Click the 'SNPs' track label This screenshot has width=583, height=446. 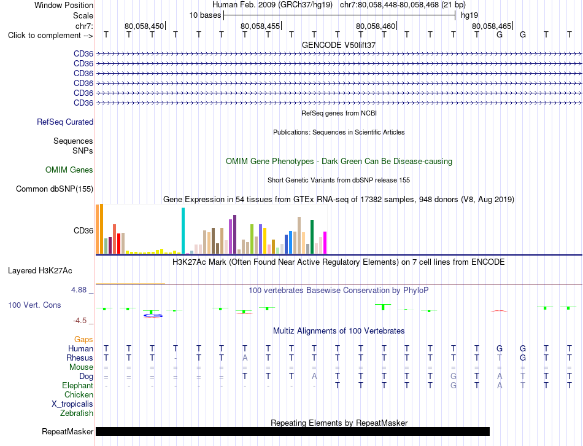tap(83, 151)
